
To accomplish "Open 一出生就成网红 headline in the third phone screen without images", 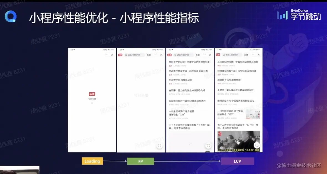I will [x=182, y=113].
